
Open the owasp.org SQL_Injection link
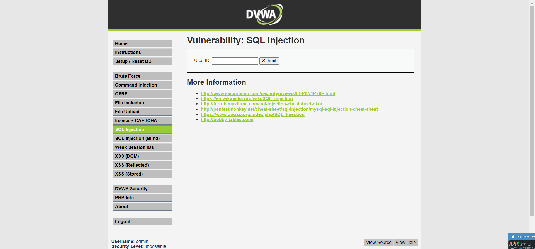click(253, 114)
